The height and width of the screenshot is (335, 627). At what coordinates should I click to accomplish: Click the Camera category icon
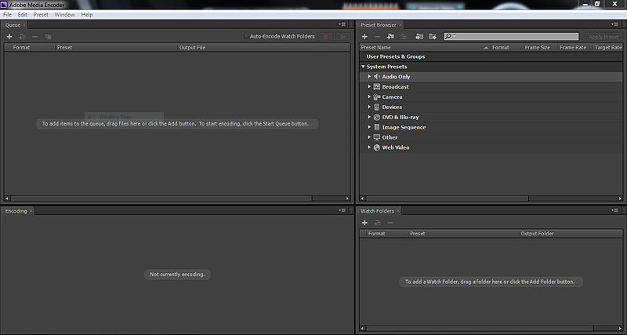coord(377,96)
